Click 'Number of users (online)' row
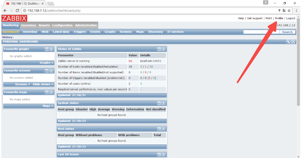This screenshot has width=303, height=158. pyautogui.click(x=112, y=84)
